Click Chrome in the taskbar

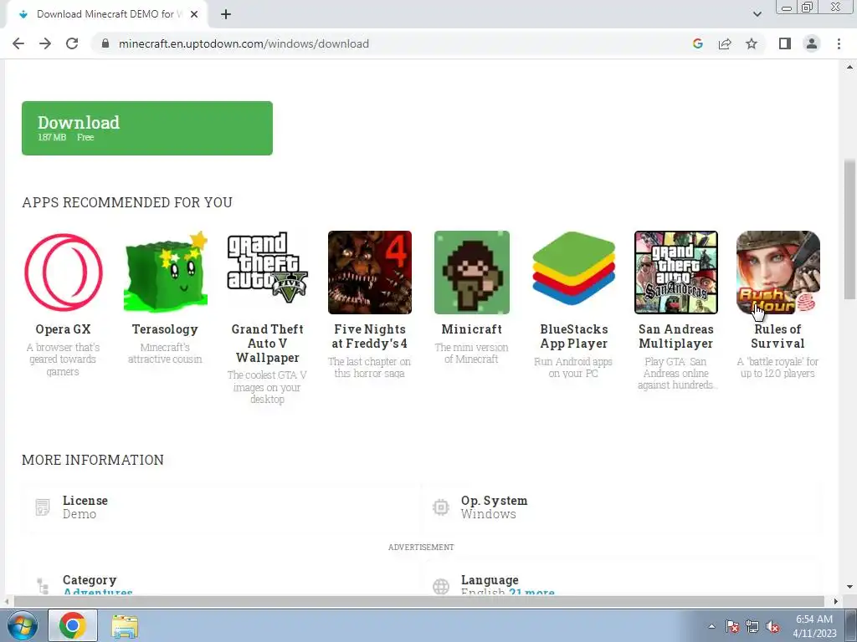click(x=73, y=625)
